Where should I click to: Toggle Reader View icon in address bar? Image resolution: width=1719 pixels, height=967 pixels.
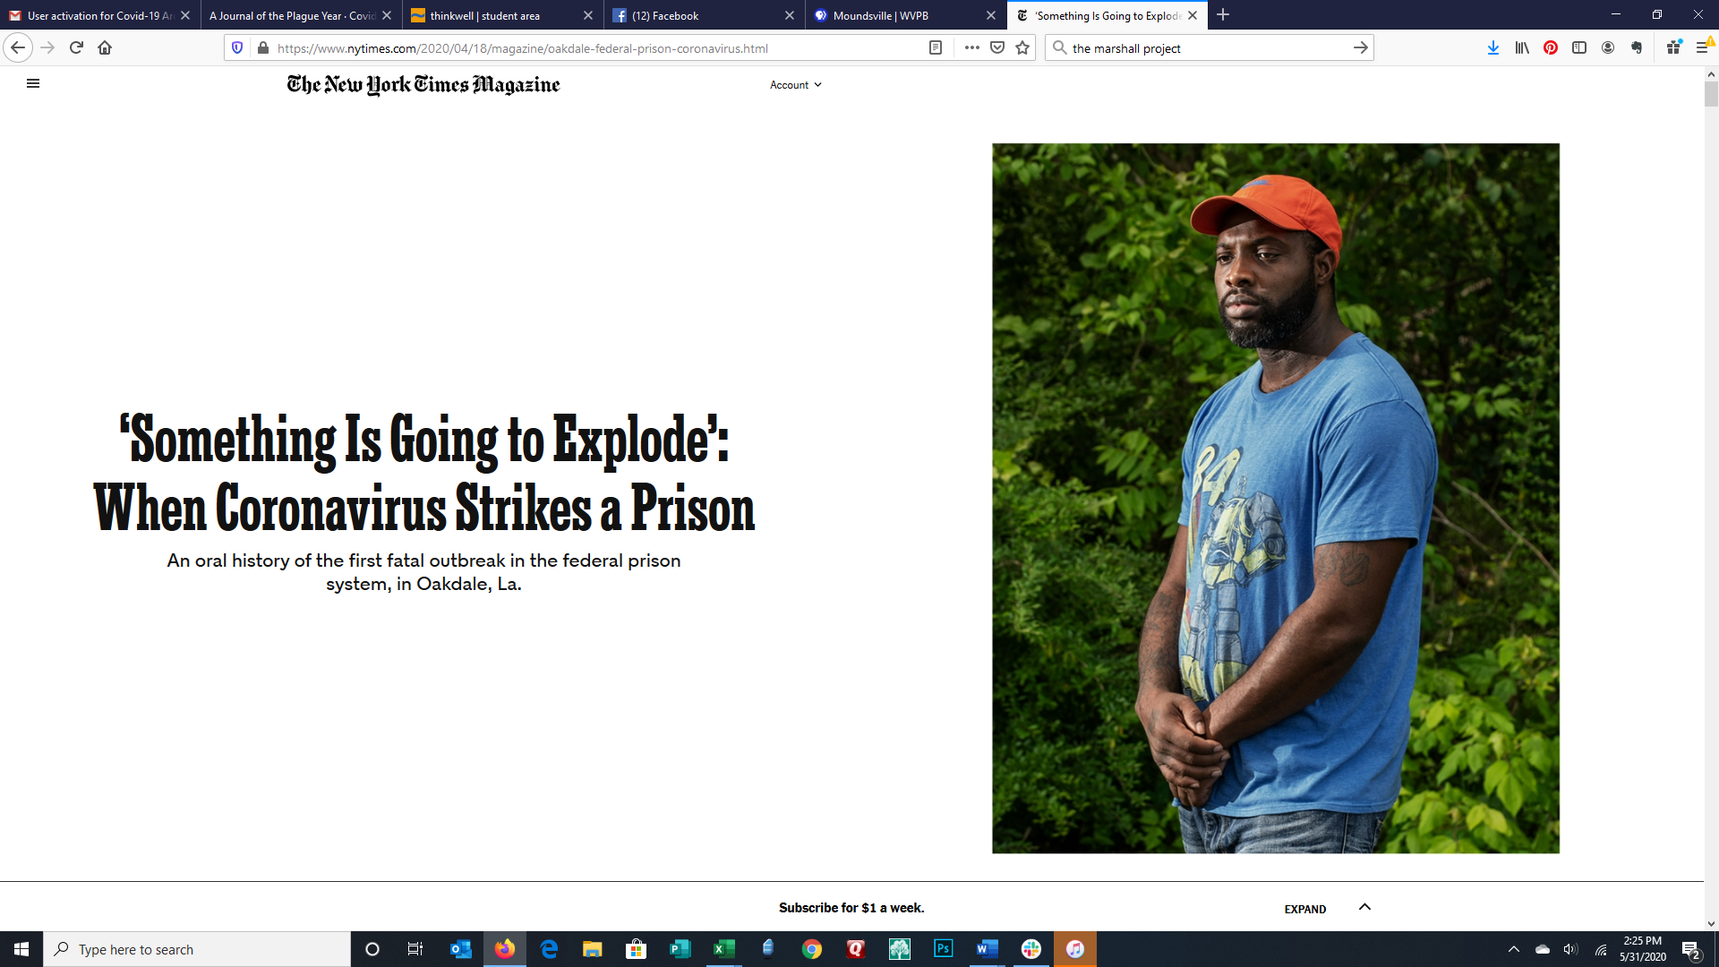pyautogui.click(x=936, y=48)
